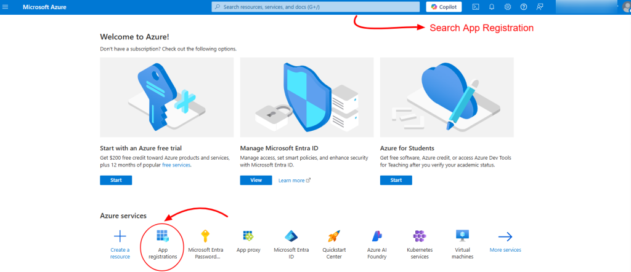Open the Learn more link
Viewport: 631px width, 272px height.
(294, 181)
